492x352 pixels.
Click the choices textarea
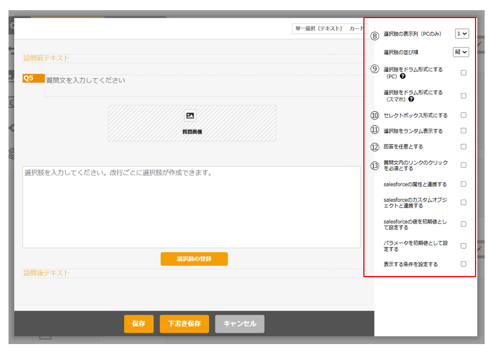[192, 207]
